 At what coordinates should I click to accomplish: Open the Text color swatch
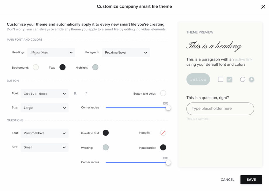63,67
